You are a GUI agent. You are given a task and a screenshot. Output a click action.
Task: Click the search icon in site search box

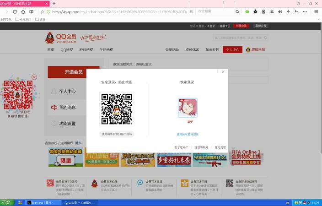(265, 38)
